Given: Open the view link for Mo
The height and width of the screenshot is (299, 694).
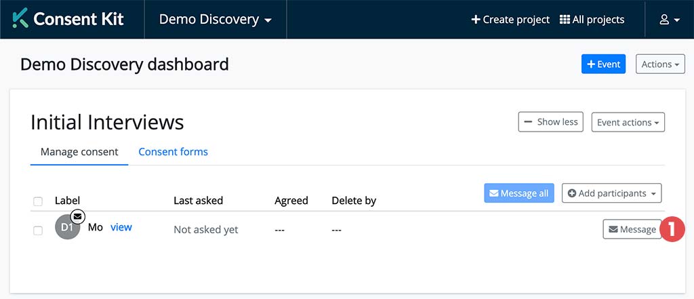Looking at the screenshot, I should 121,227.
